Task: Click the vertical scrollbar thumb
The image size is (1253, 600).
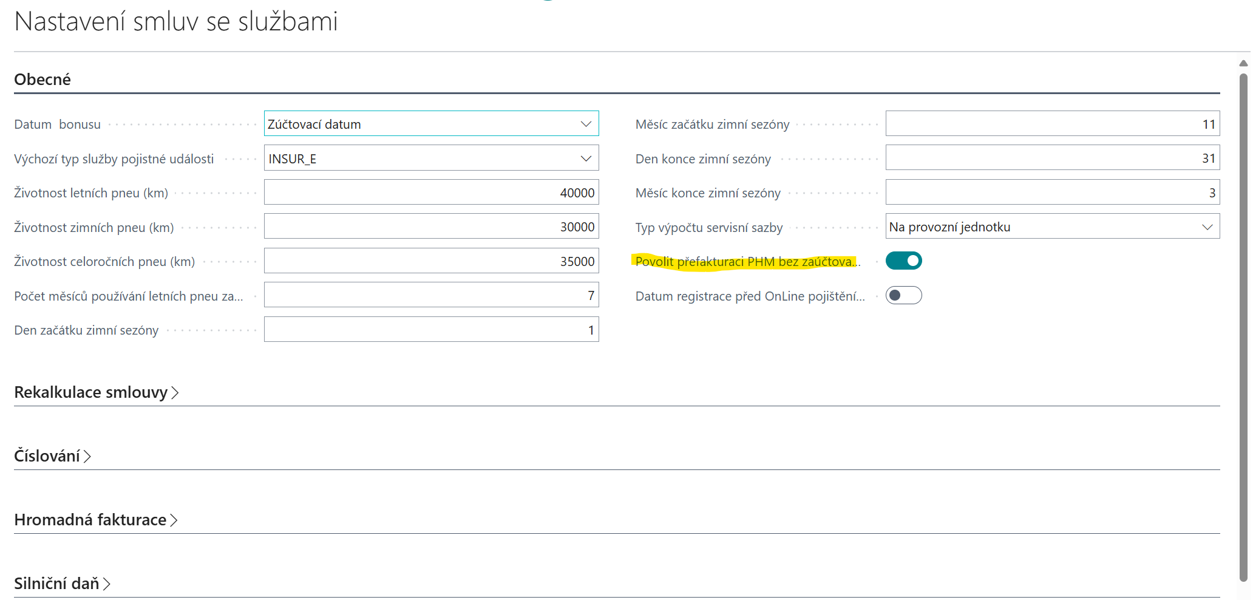Action: [x=1243, y=328]
